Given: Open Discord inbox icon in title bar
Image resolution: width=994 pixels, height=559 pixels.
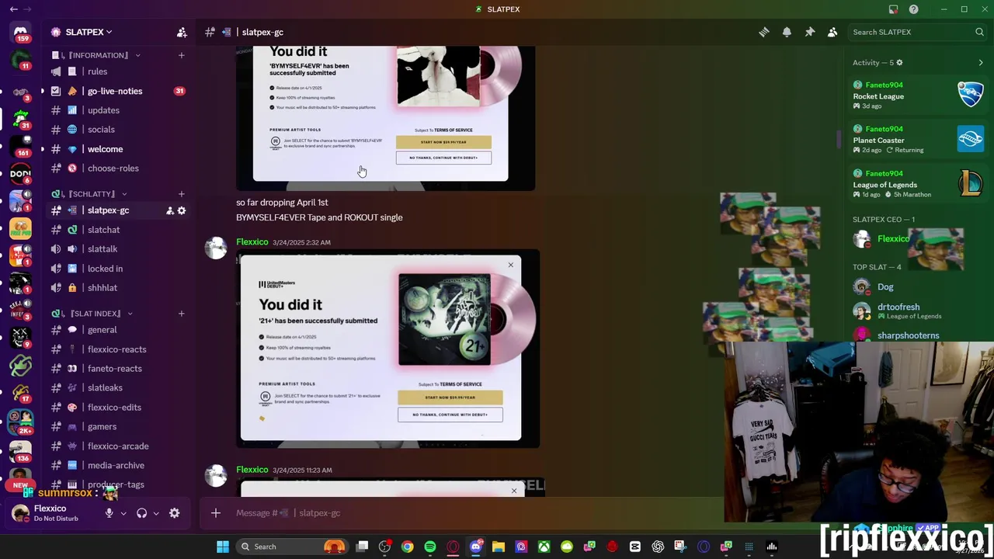Looking at the screenshot, I should [893, 9].
